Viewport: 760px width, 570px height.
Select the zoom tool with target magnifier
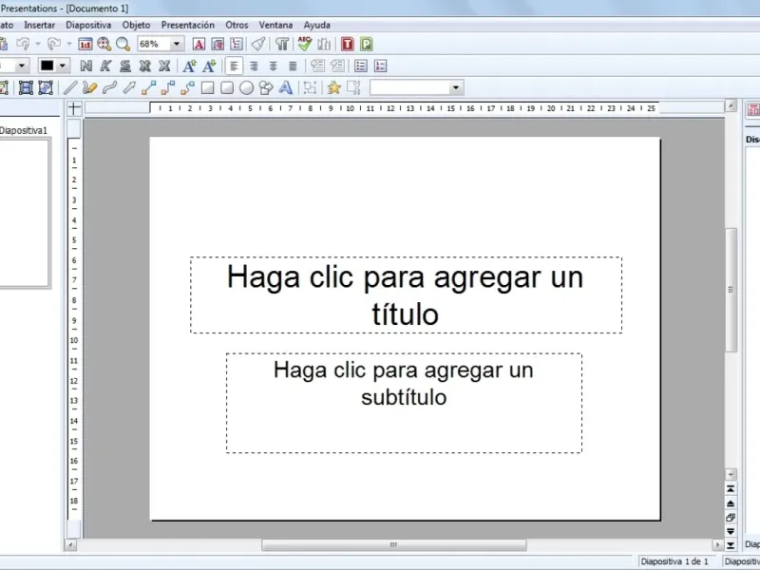104,44
